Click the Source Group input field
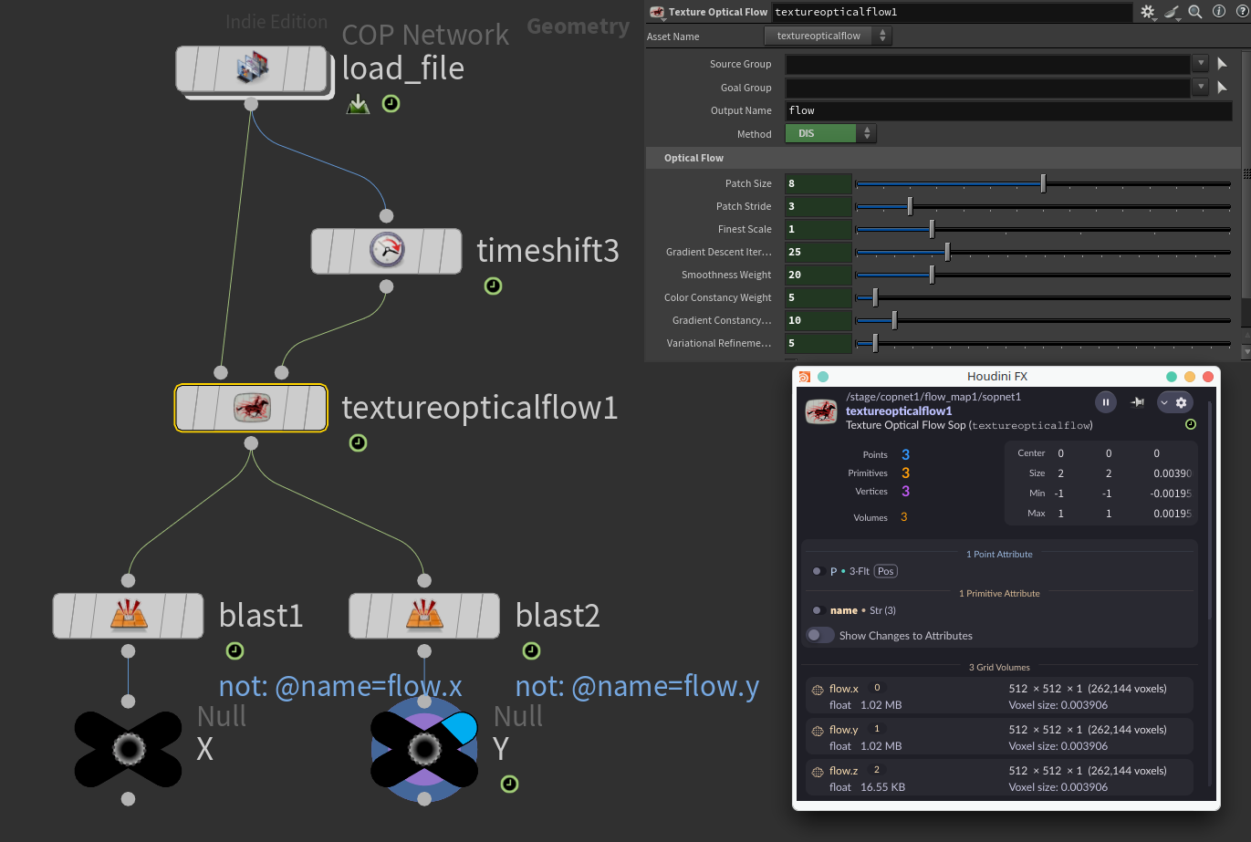This screenshot has height=842, width=1251. pos(987,64)
